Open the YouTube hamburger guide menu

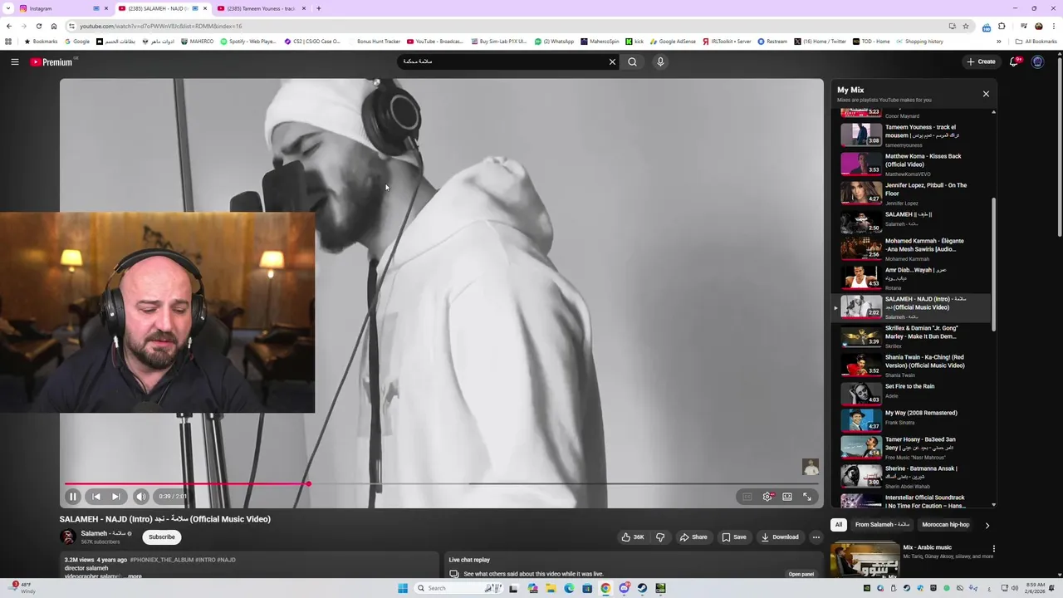14,61
